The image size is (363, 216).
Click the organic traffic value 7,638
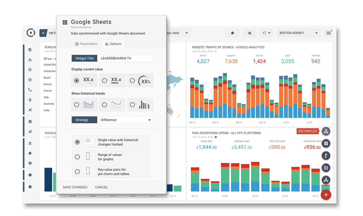pyautogui.click(x=231, y=61)
